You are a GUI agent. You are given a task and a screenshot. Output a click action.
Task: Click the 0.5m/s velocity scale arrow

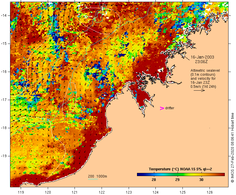click(x=199, y=90)
